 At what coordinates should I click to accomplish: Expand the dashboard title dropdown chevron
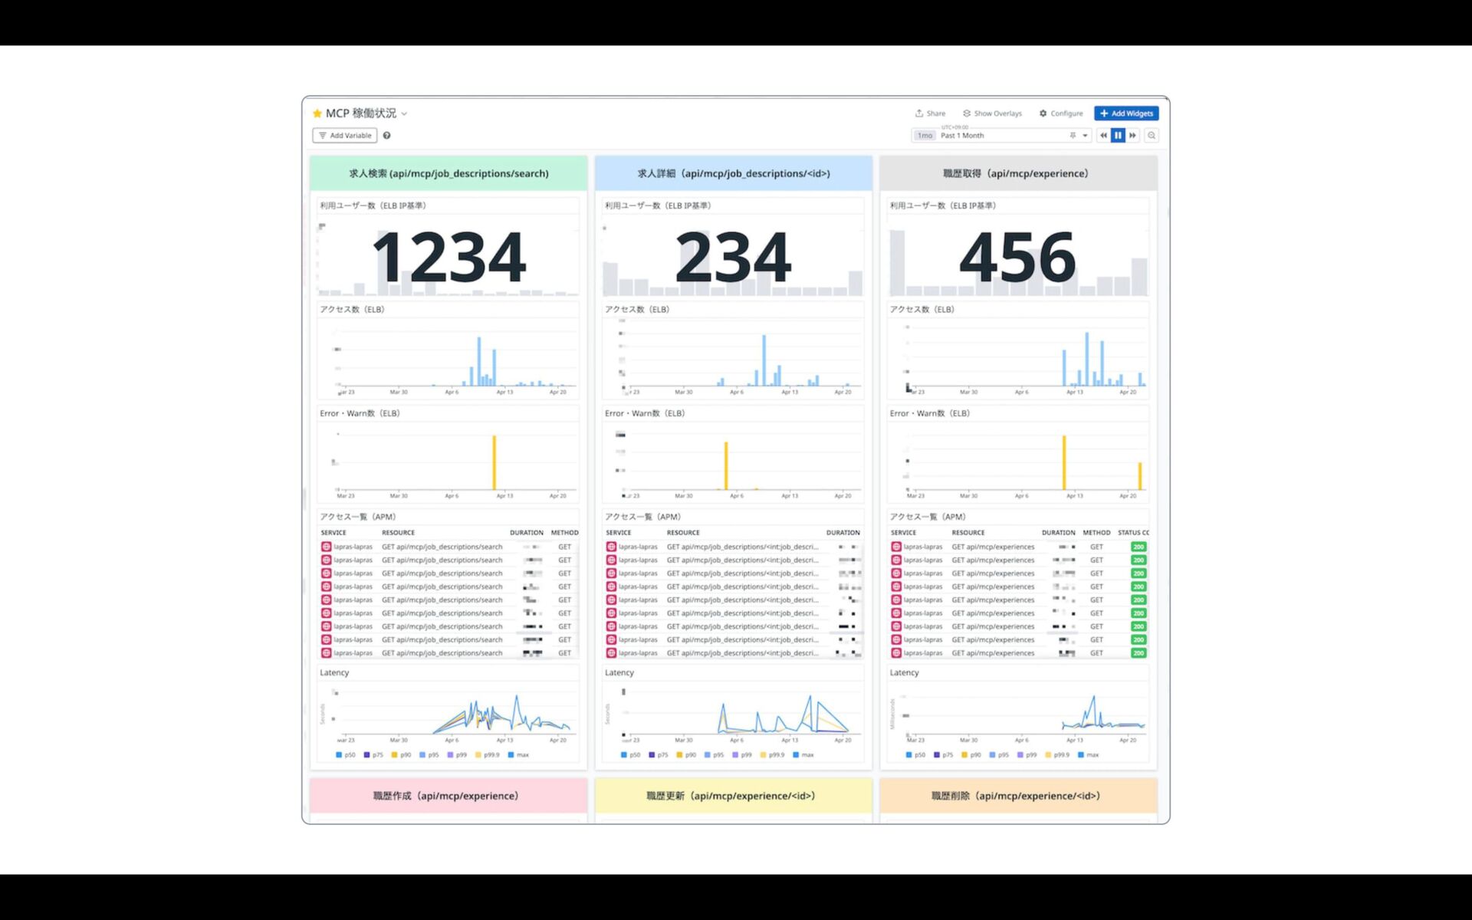tap(405, 114)
